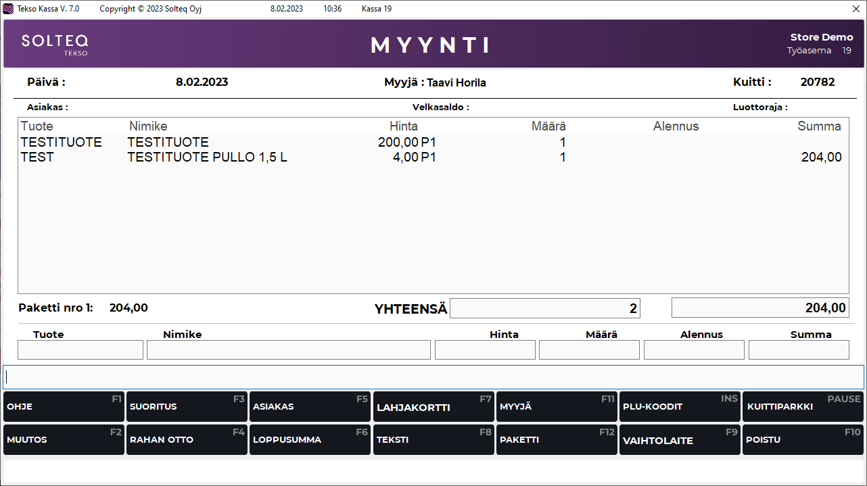Click the TEKSTI text button

click(433, 440)
